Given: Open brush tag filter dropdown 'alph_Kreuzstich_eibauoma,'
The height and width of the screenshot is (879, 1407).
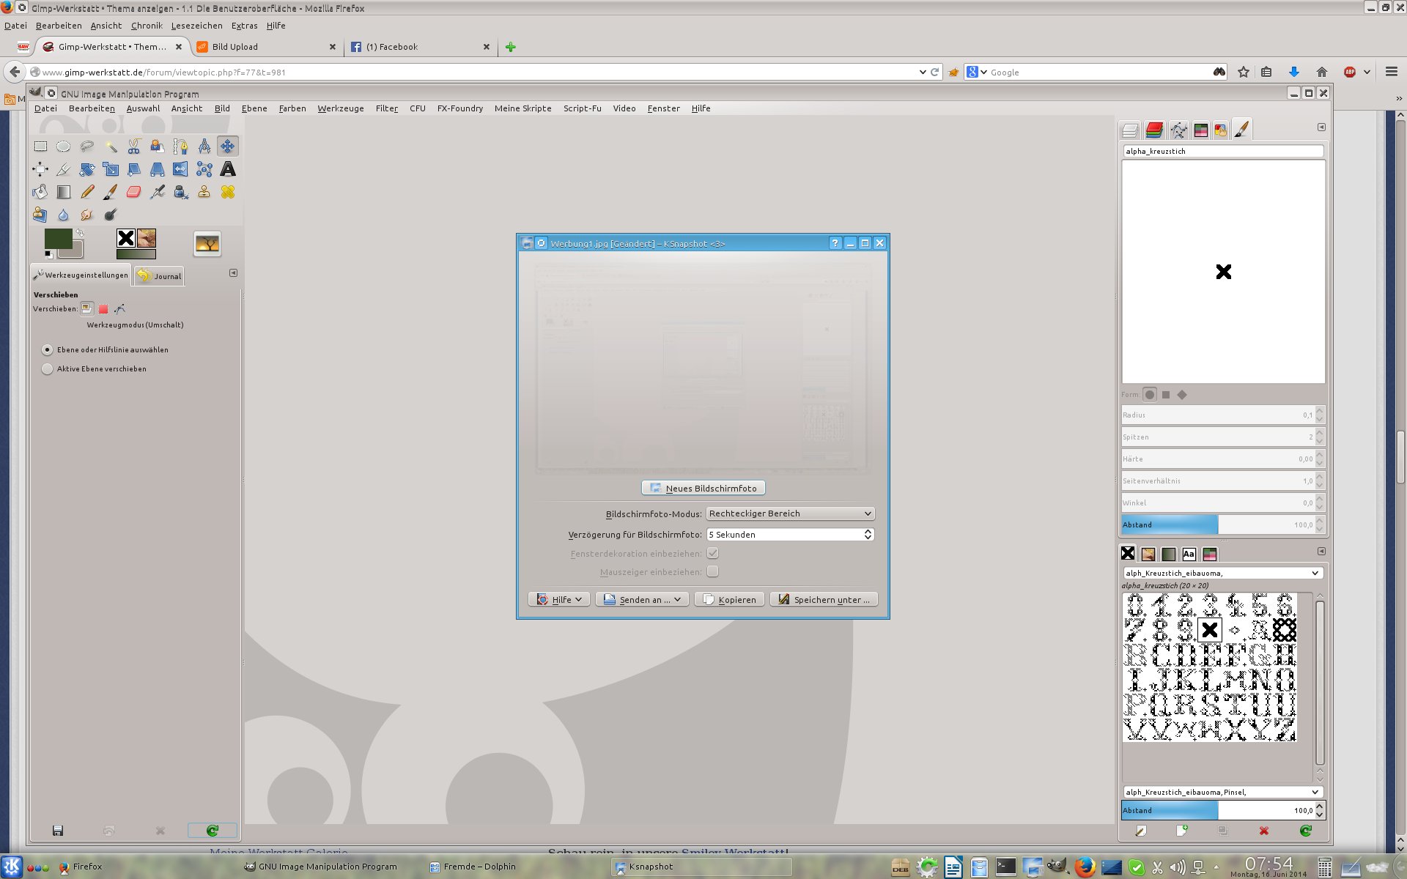Looking at the screenshot, I should click(1222, 573).
